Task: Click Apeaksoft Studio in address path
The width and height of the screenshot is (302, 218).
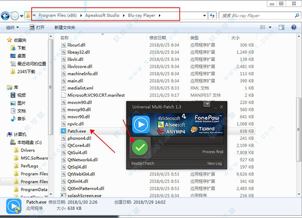Action: (x=102, y=16)
